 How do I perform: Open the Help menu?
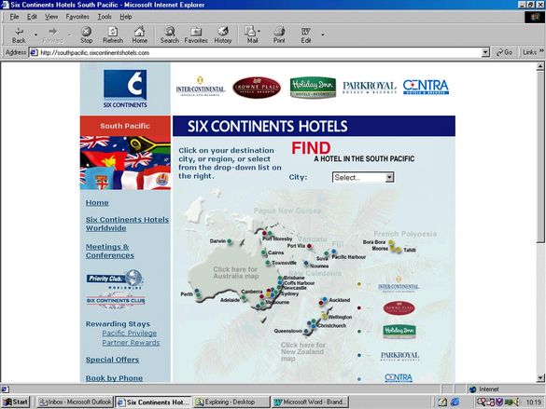126,17
